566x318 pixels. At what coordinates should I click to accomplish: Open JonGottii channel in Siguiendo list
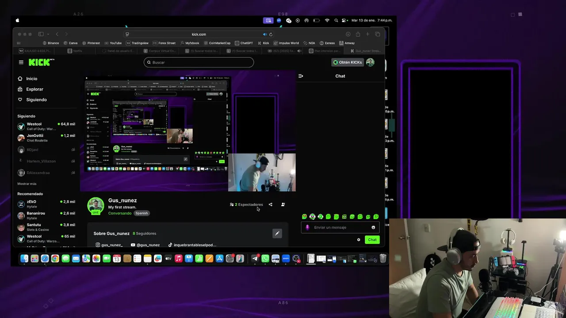pos(46,138)
